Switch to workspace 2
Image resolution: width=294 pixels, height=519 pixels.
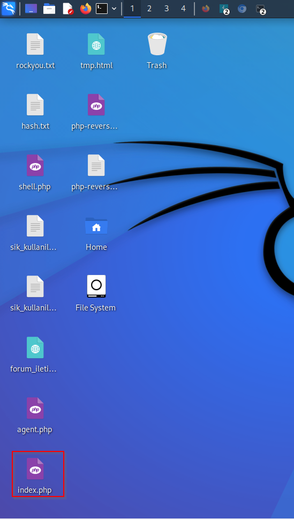click(149, 8)
